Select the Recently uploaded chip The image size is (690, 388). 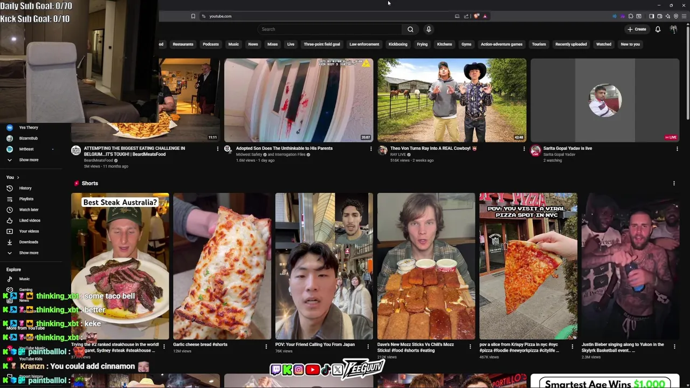(x=571, y=44)
